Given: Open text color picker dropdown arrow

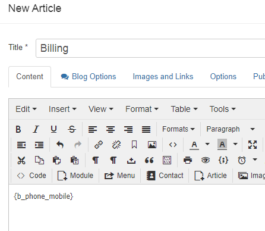Looking at the screenshot, I should (x=207, y=144).
